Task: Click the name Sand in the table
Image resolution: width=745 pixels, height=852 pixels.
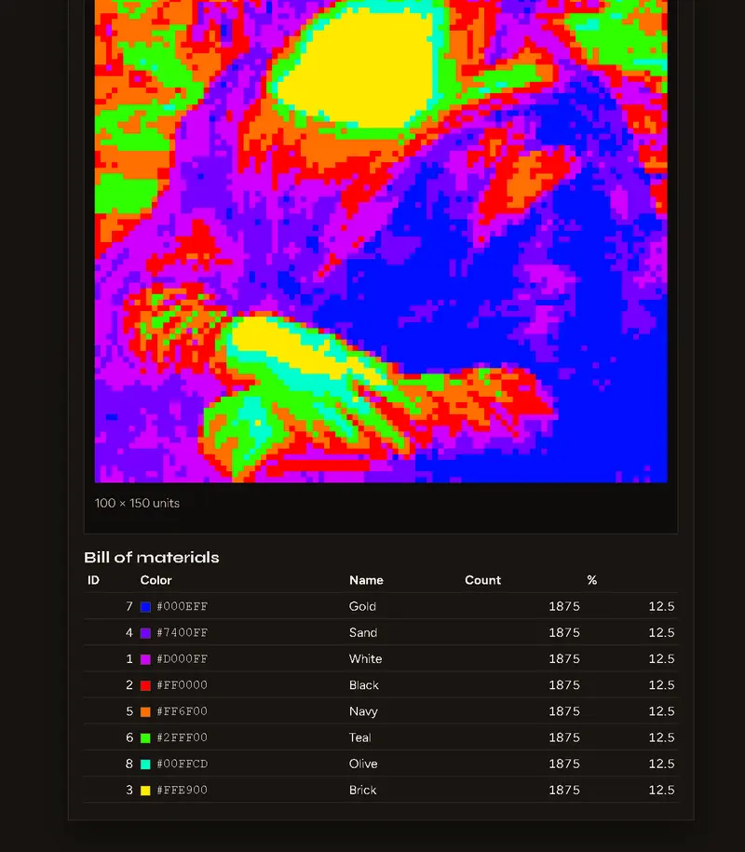Action: pos(363,632)
